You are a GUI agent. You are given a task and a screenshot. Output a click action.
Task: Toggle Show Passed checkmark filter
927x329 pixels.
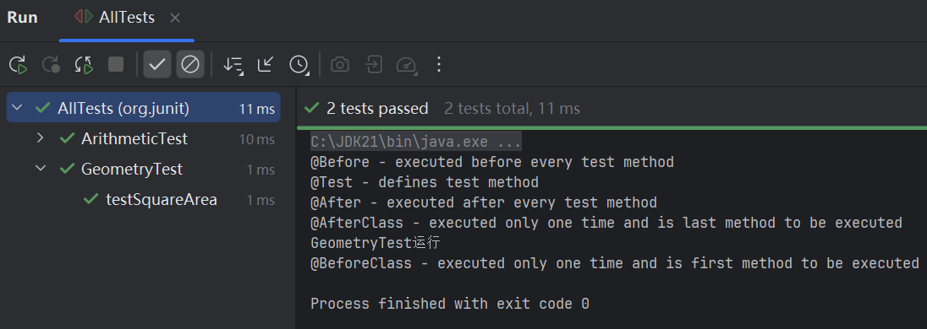157,64
